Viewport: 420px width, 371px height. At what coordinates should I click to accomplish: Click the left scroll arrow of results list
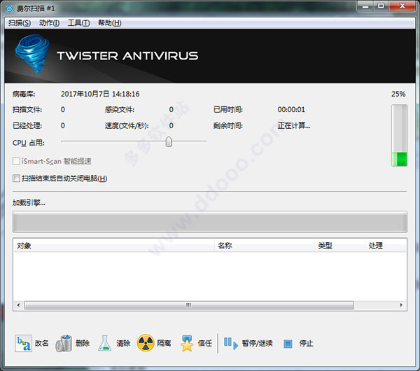point(18,305)
